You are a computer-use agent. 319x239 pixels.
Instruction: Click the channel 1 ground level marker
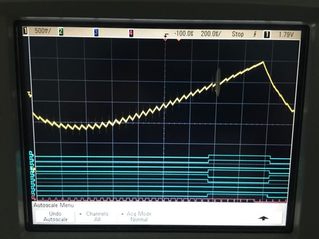[29, 95]
